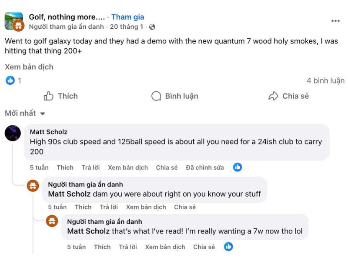Click the anonymous avatar on second reply
The width and height of the screenshot is (348, 261).
(52, 221)
